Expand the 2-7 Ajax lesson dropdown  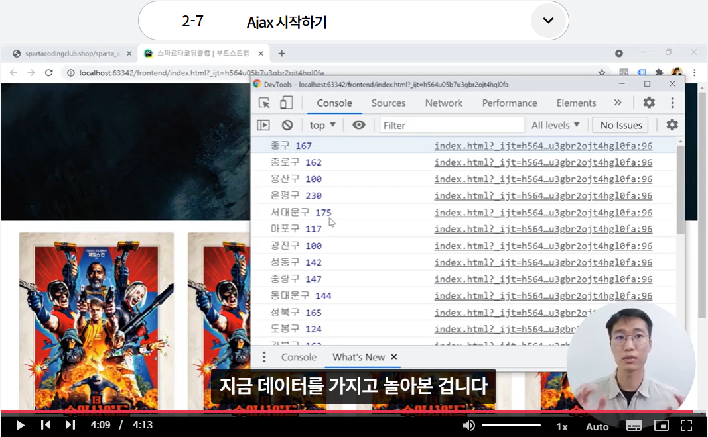pos(548,21)
